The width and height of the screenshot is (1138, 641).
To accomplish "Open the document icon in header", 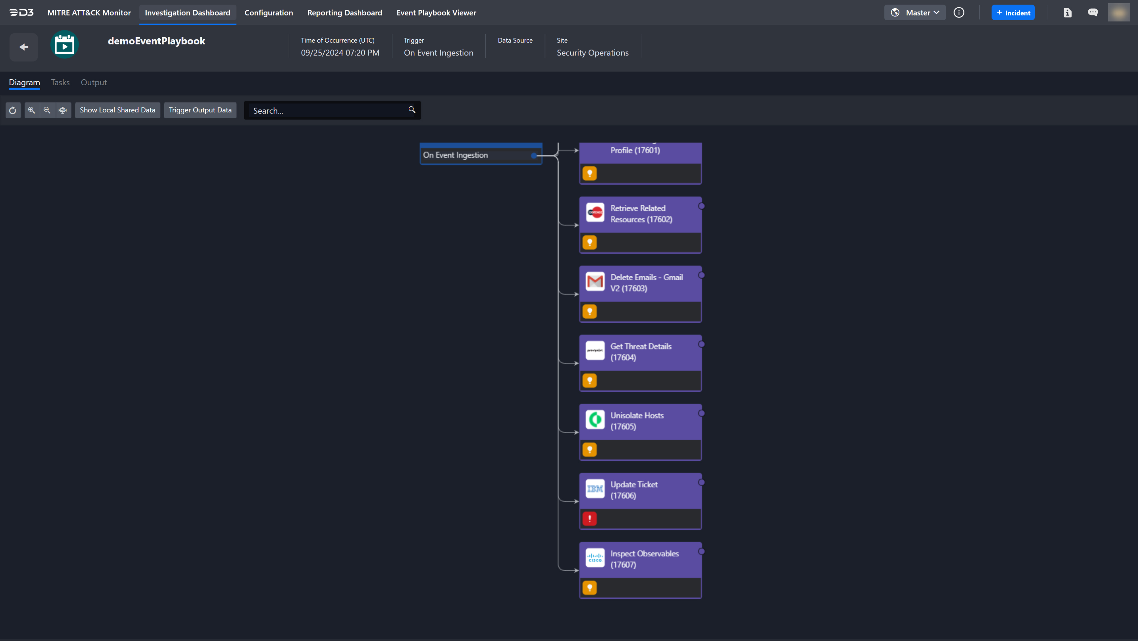I will click(1067, 13).
